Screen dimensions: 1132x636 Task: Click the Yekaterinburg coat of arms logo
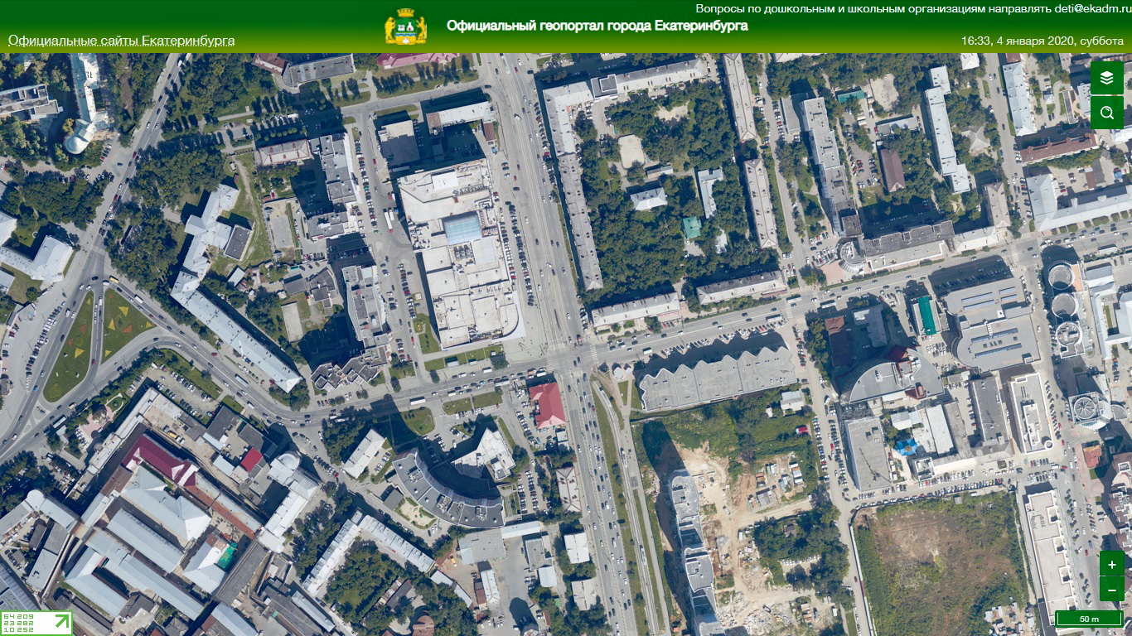[x=405, y=26]
